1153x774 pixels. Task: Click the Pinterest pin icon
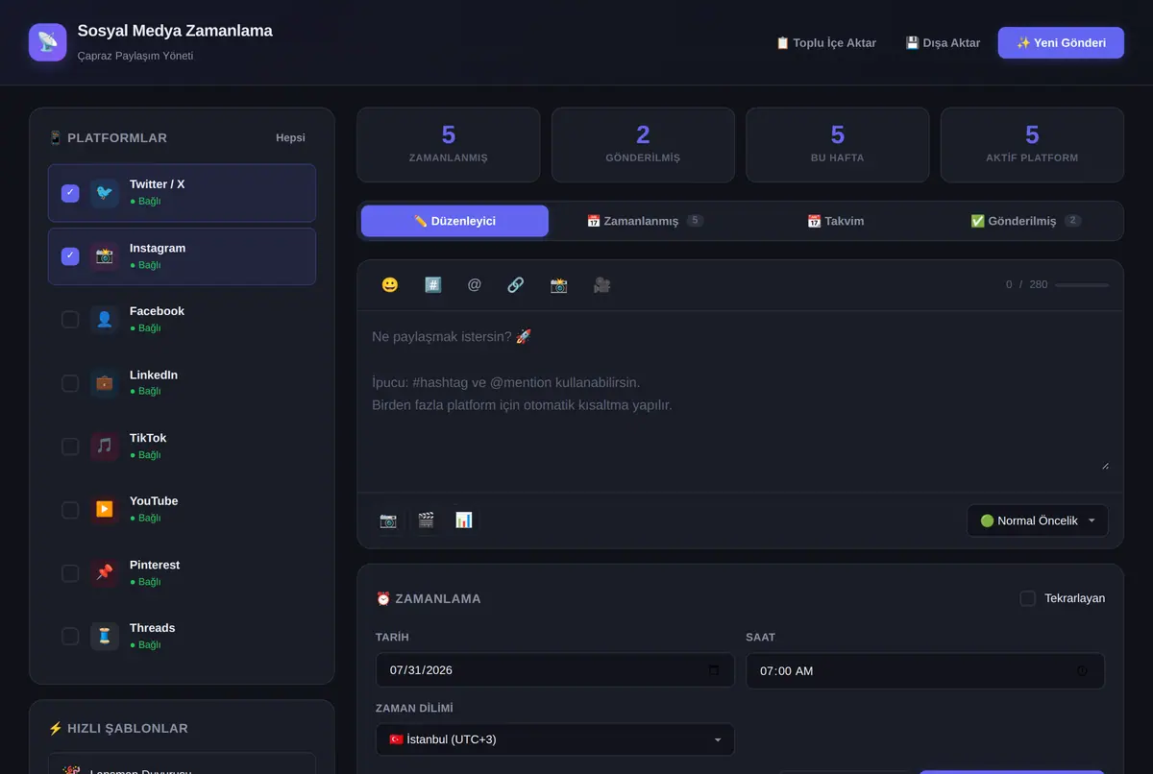pos(105,573)
